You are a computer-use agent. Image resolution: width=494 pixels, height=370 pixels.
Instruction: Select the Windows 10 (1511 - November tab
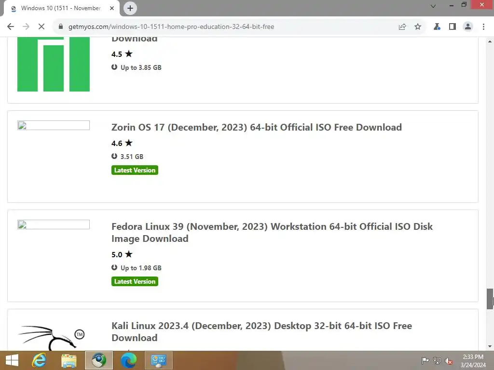(61, 8)
